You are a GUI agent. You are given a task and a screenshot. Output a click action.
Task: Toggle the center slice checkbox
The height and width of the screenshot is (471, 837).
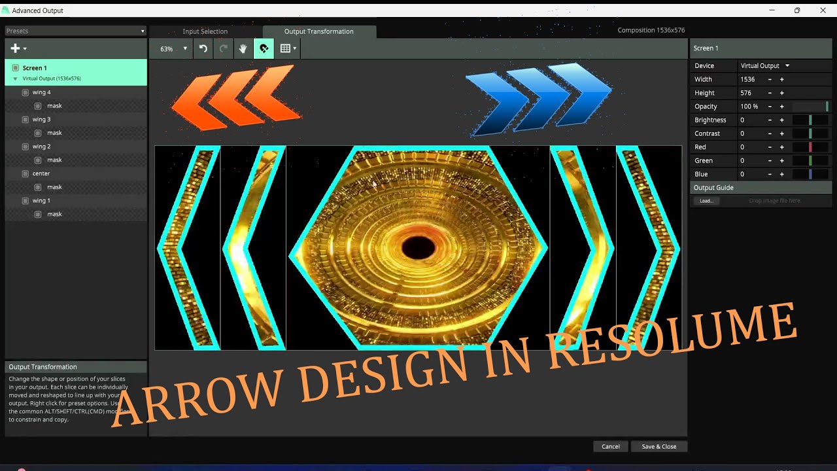(x=26, y=173)
